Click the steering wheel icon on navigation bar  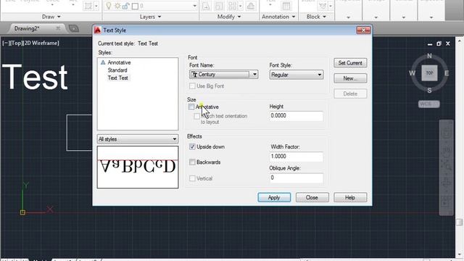[x=446, y=133]
